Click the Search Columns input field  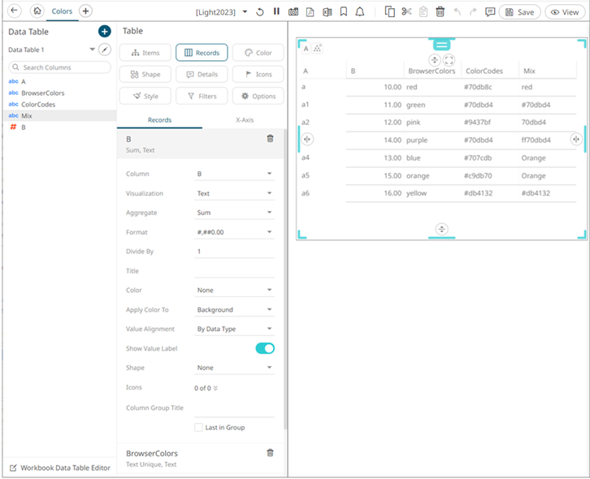(59, 67)
